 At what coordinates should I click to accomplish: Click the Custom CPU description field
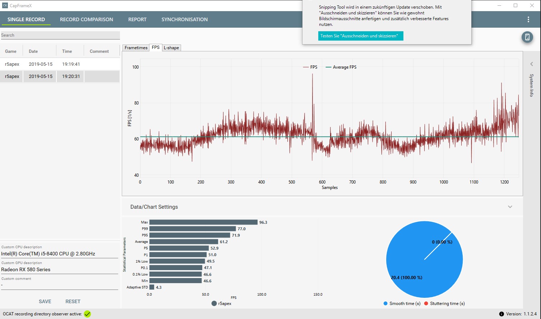click(x=59, y=254)
